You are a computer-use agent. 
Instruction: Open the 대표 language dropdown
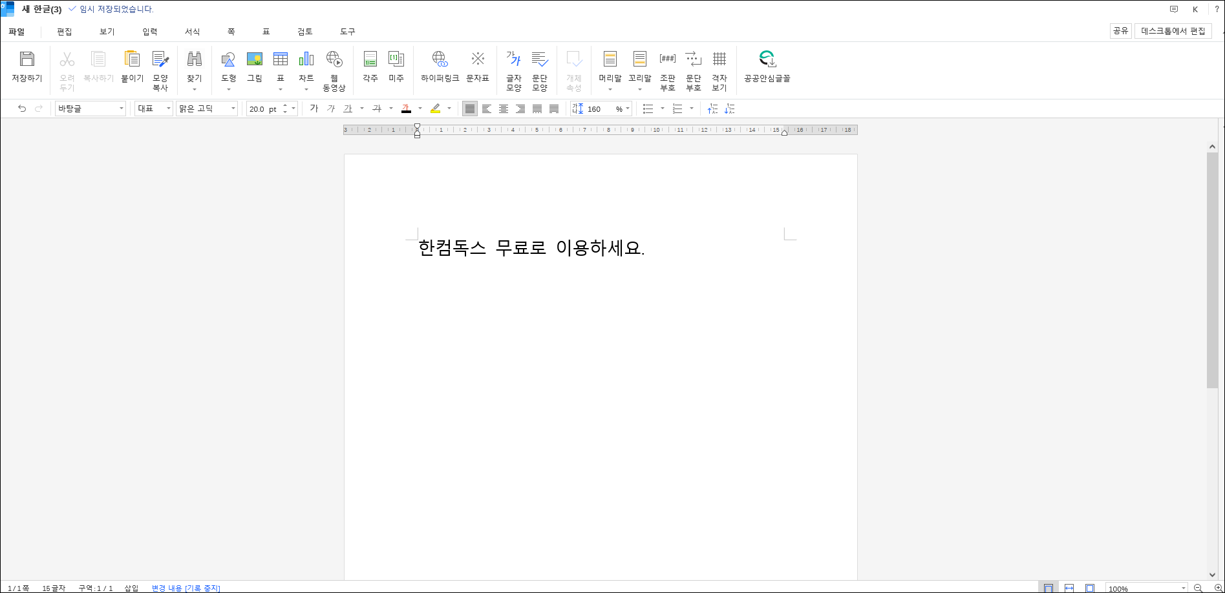click(x=154, y=109)
